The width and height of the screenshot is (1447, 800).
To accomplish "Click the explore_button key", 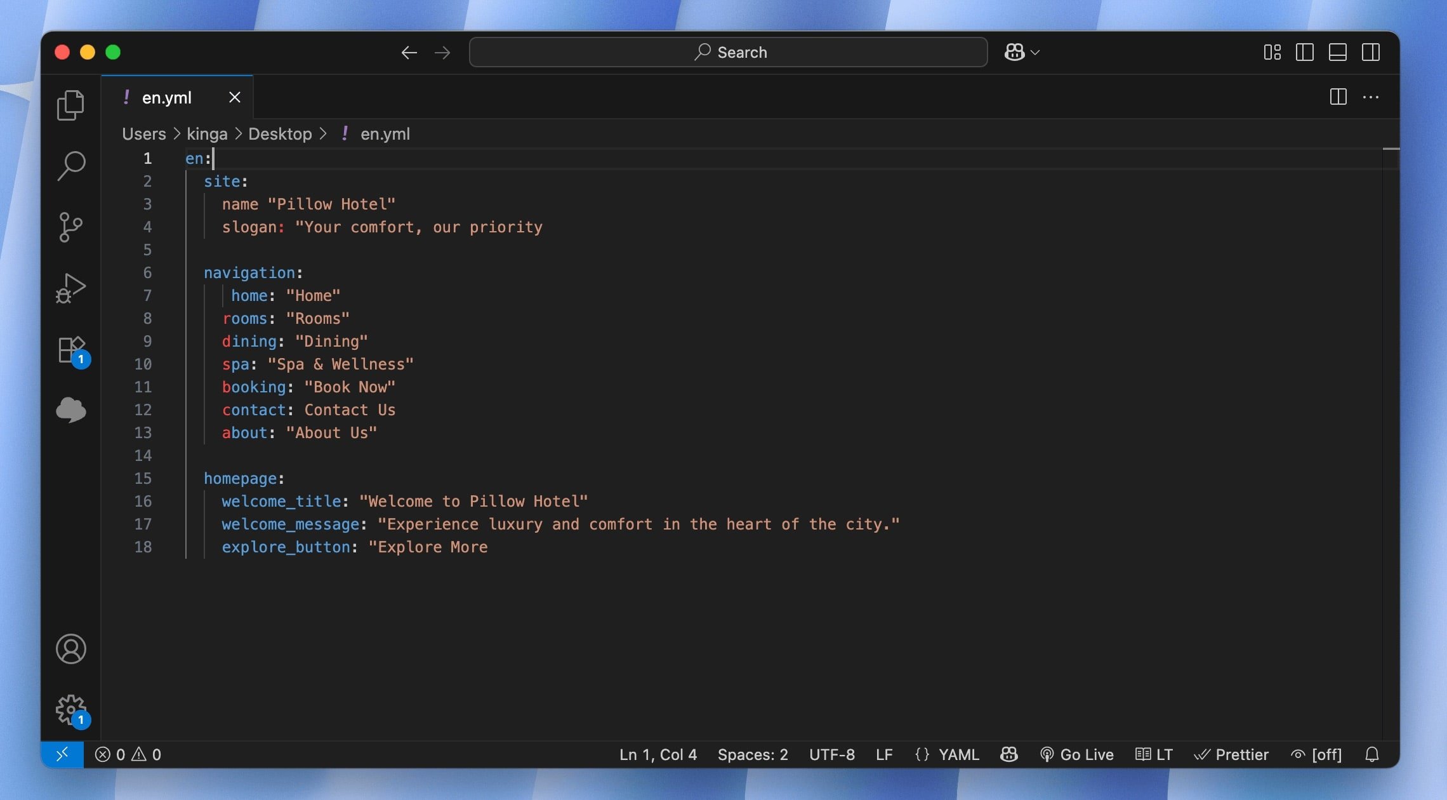I will 286,547.
